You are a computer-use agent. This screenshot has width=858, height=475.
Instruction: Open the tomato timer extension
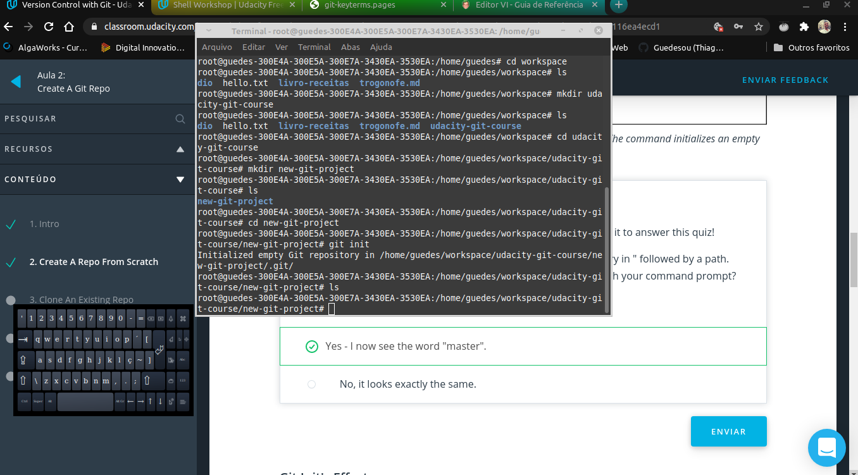pyautogui.click(x=784, y=27)
